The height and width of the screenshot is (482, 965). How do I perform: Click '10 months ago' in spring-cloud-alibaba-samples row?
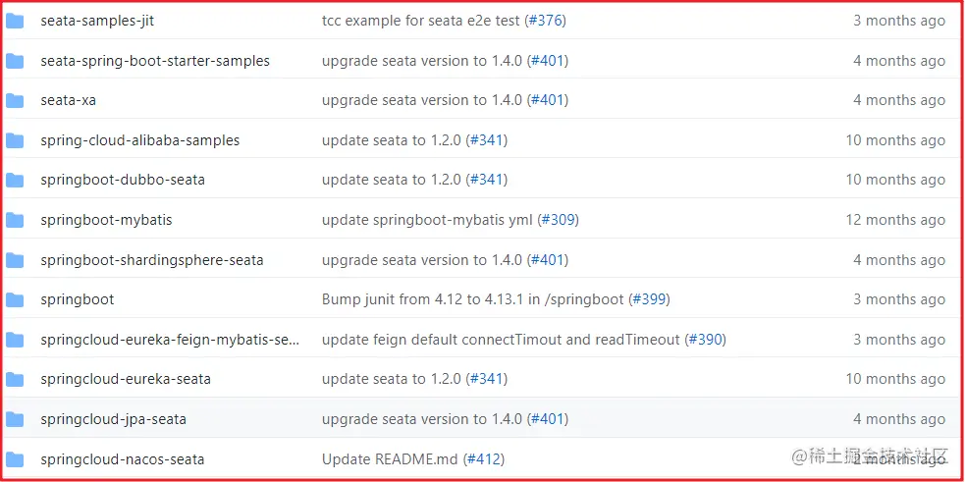pos(895,140)
